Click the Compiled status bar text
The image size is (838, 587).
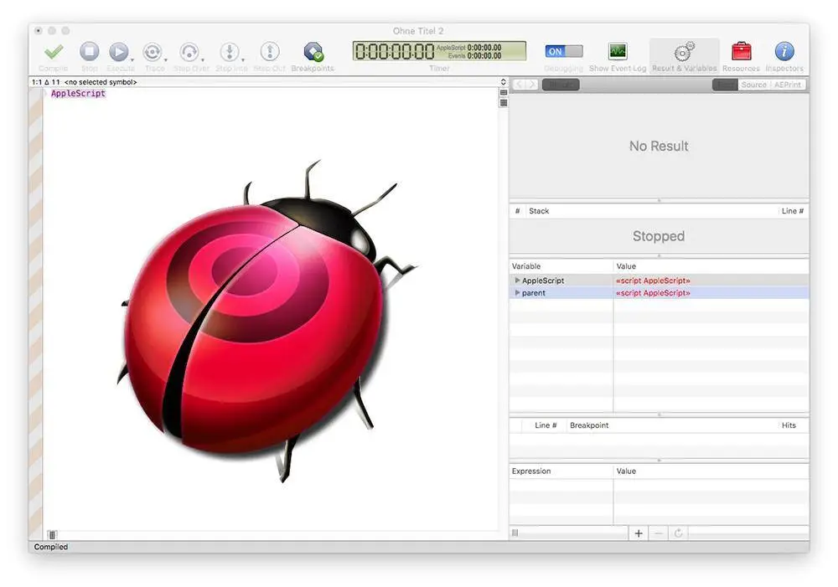pos(51,547)
